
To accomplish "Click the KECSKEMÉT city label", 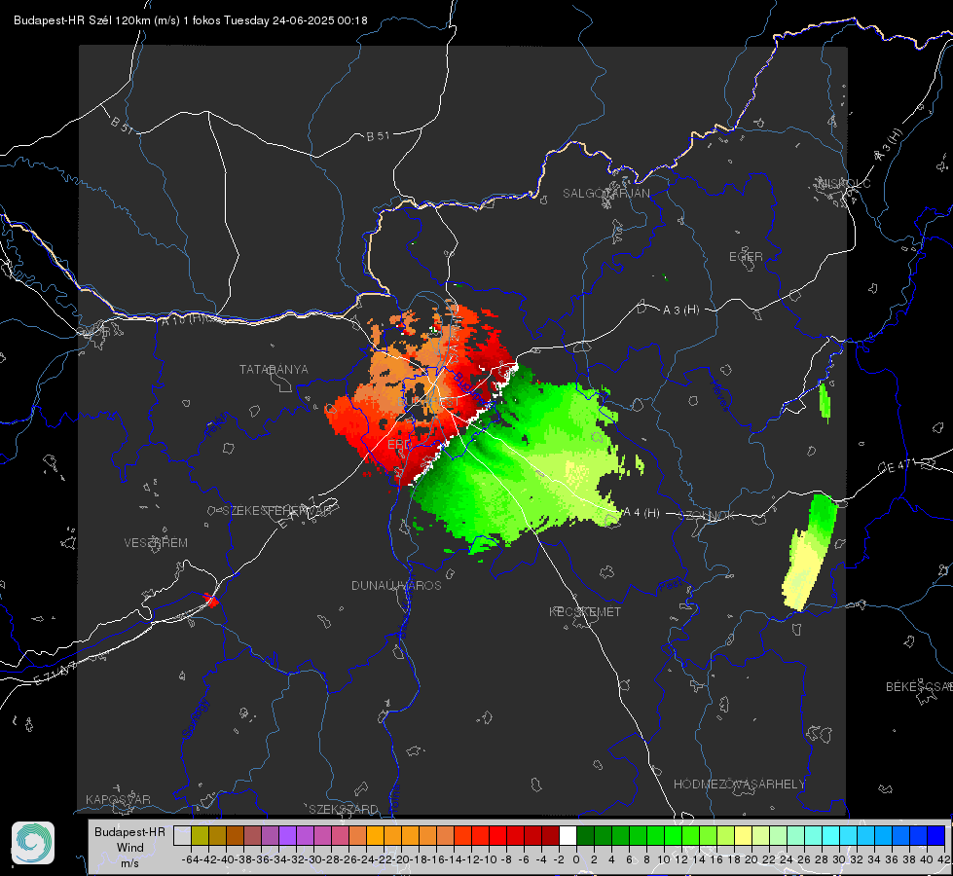I will (585, 611).
